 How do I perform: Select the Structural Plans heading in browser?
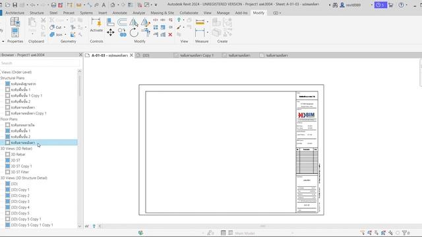pos(13,78)
